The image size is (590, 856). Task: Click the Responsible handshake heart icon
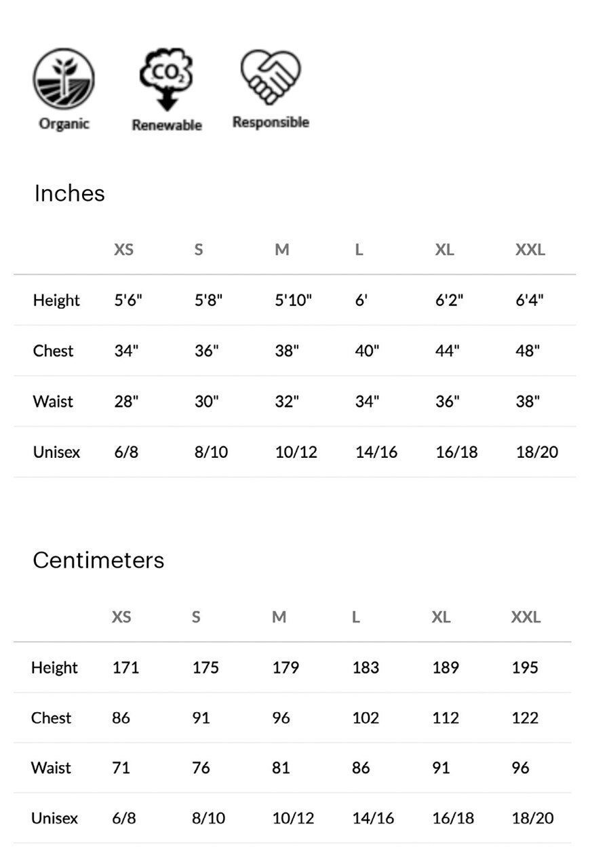270,77
